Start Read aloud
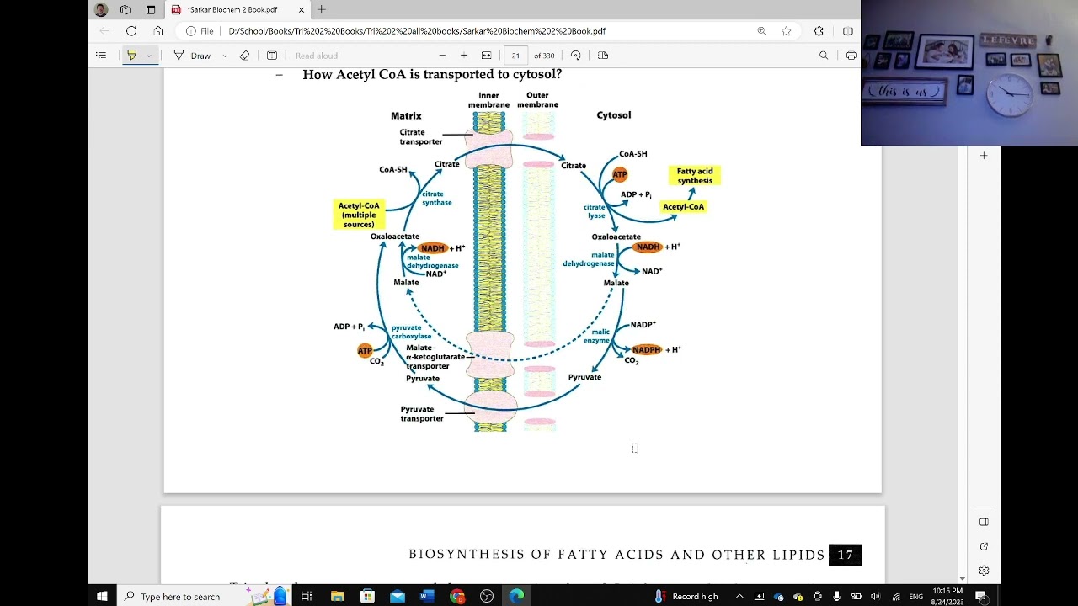The width and height of the screenshot is (1078, 606). (317, 56)
